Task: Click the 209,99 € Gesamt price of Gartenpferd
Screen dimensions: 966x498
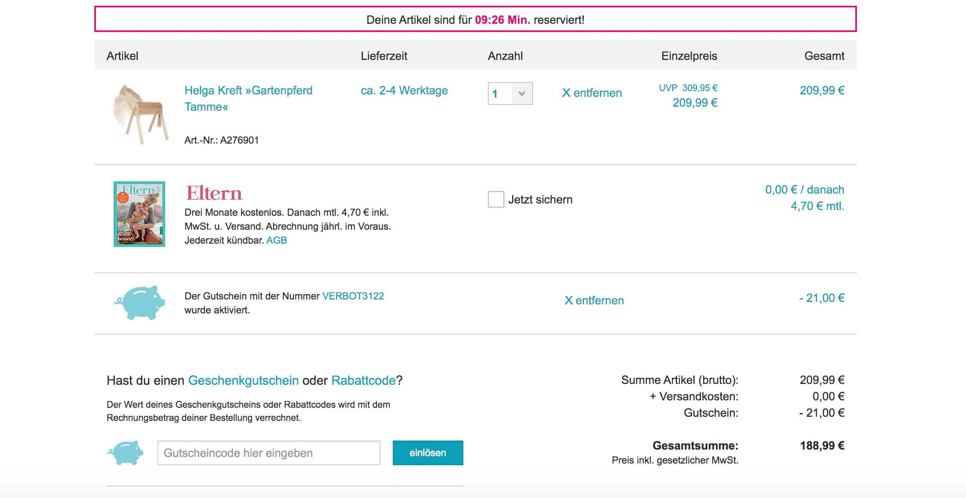Action: point(822,90)
